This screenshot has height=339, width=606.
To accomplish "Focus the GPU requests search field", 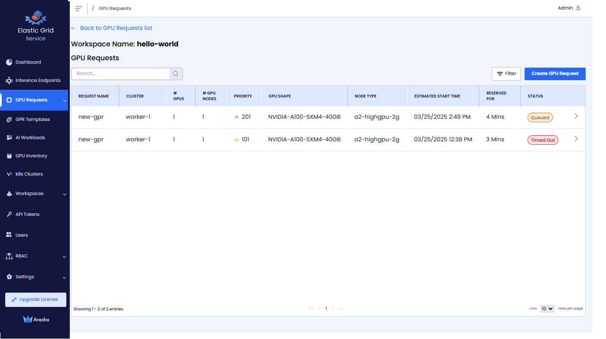I will click(121, 74).
